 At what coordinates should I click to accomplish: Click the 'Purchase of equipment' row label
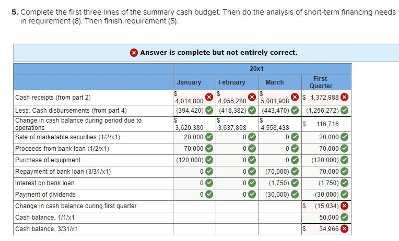point(48,160)
